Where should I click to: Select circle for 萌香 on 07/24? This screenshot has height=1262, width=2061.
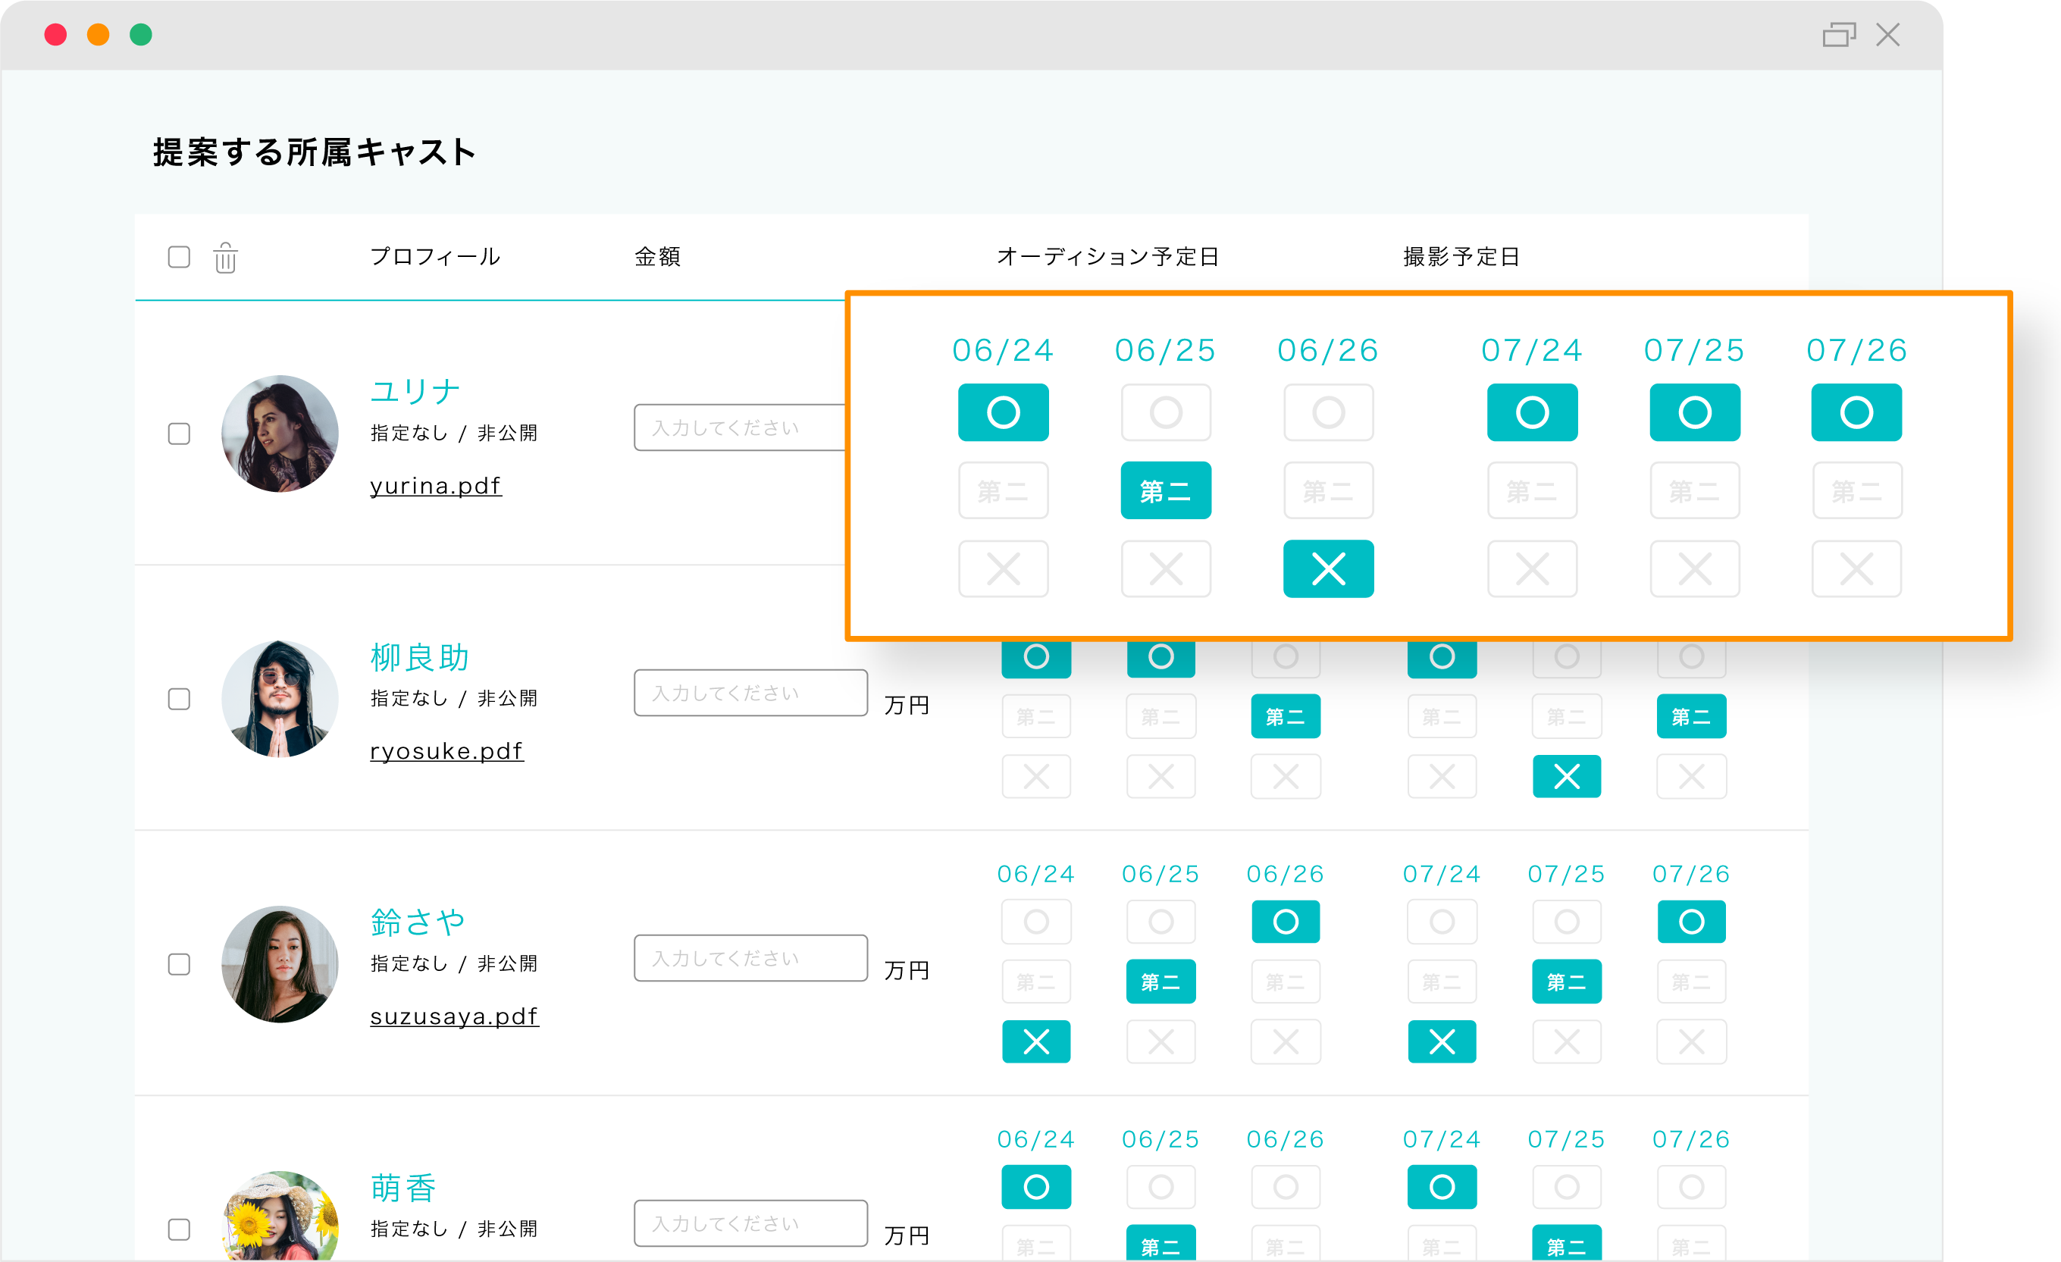(x=1442, y=1187)
